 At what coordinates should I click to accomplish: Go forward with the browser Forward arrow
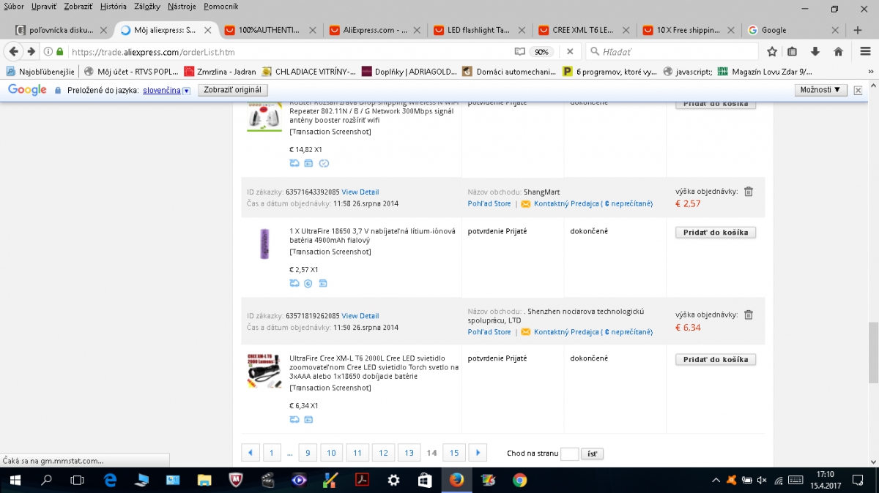(31, 52)
